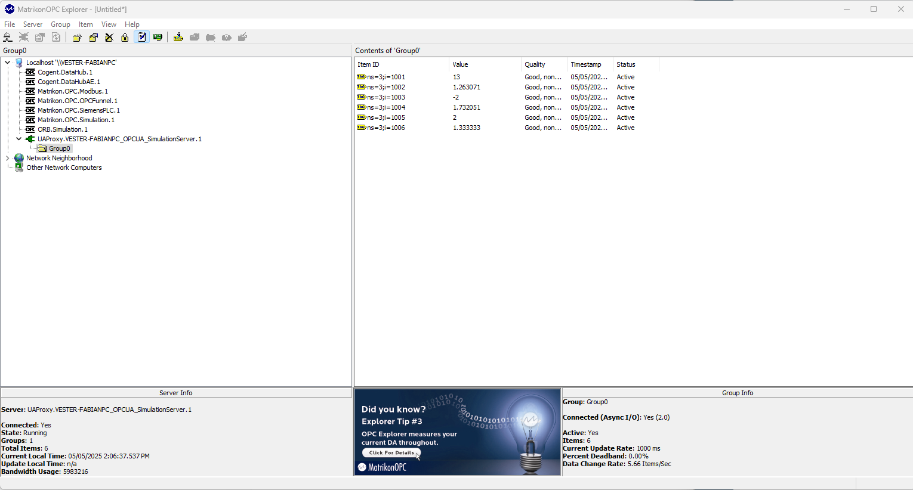Open the View menu
The width and height of the screenshot is (913, 490).
109,24
